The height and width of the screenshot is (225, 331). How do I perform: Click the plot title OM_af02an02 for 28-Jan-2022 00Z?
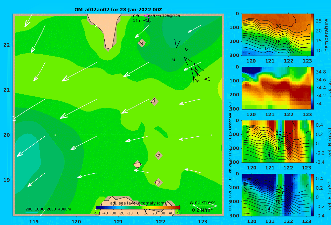(x=118, y=10)
